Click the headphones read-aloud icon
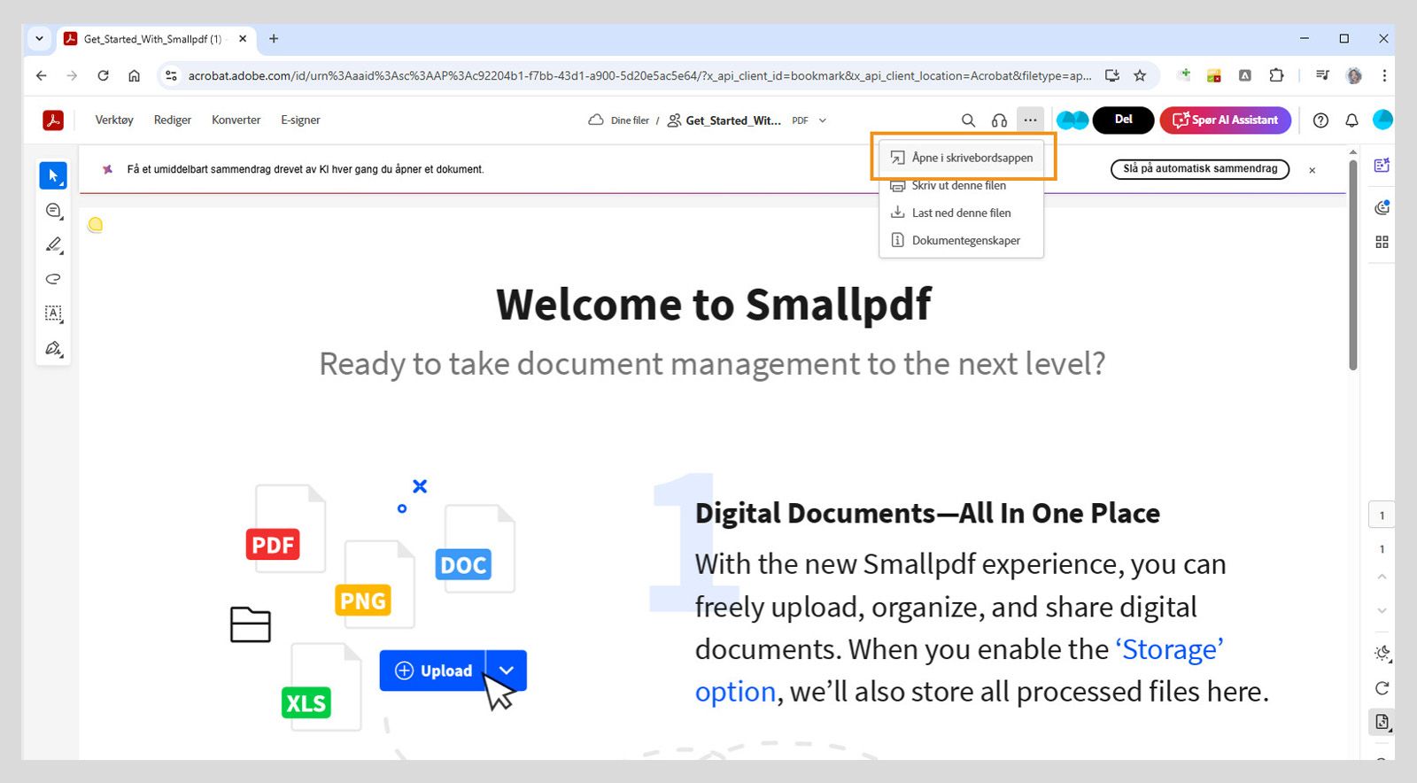The width and height of the screenshot is (1417, 783). [999, 120]
